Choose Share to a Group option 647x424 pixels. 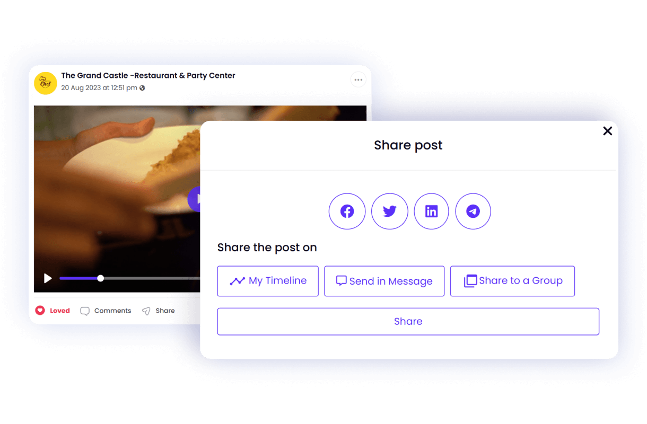click(x=512, y=281)
